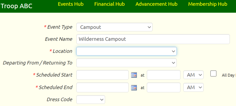Image resolution: width=236 pixels, height=106 pixels.
Task: Open the Membership Hub menu
Action: point(208,4)
